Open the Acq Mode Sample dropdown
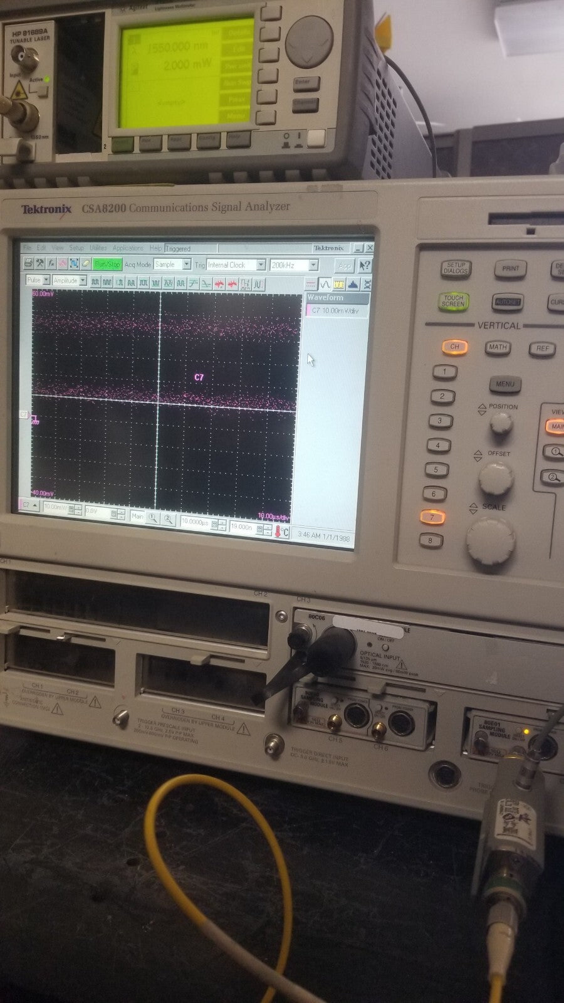Screen dimensions: 564x1003 coord(172,265)
